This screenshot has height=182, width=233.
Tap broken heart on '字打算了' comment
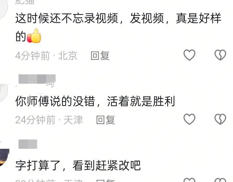[220, 180]
